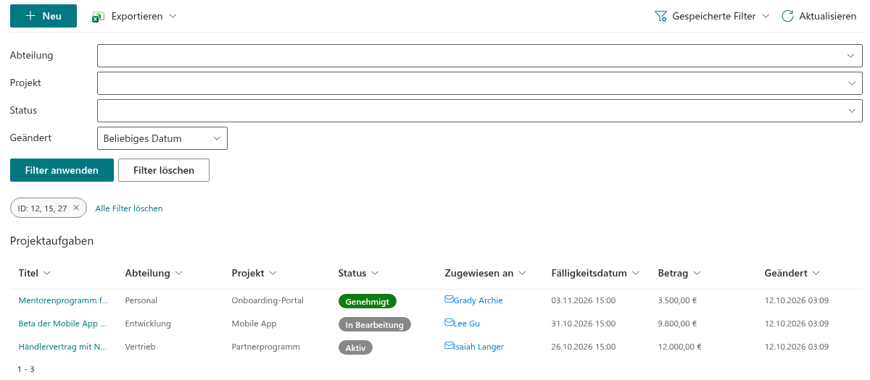Click the refresh circular arrow icon

point(787,16)
